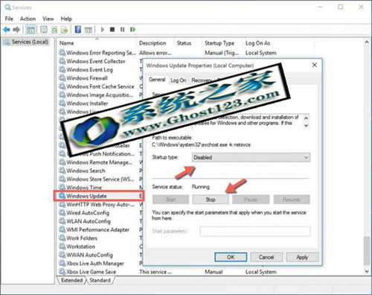Click the Apply button

click(x=302, y=257)
